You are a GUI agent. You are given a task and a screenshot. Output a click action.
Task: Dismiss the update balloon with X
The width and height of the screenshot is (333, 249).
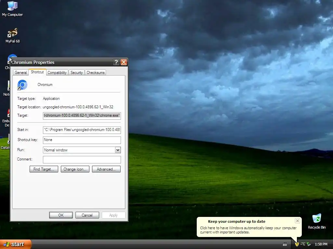coord(297,221)
